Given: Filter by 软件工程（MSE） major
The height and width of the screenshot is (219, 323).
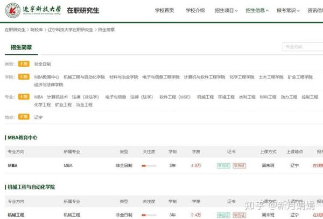Looking at the screenshot, I should (x=175, y=97).
